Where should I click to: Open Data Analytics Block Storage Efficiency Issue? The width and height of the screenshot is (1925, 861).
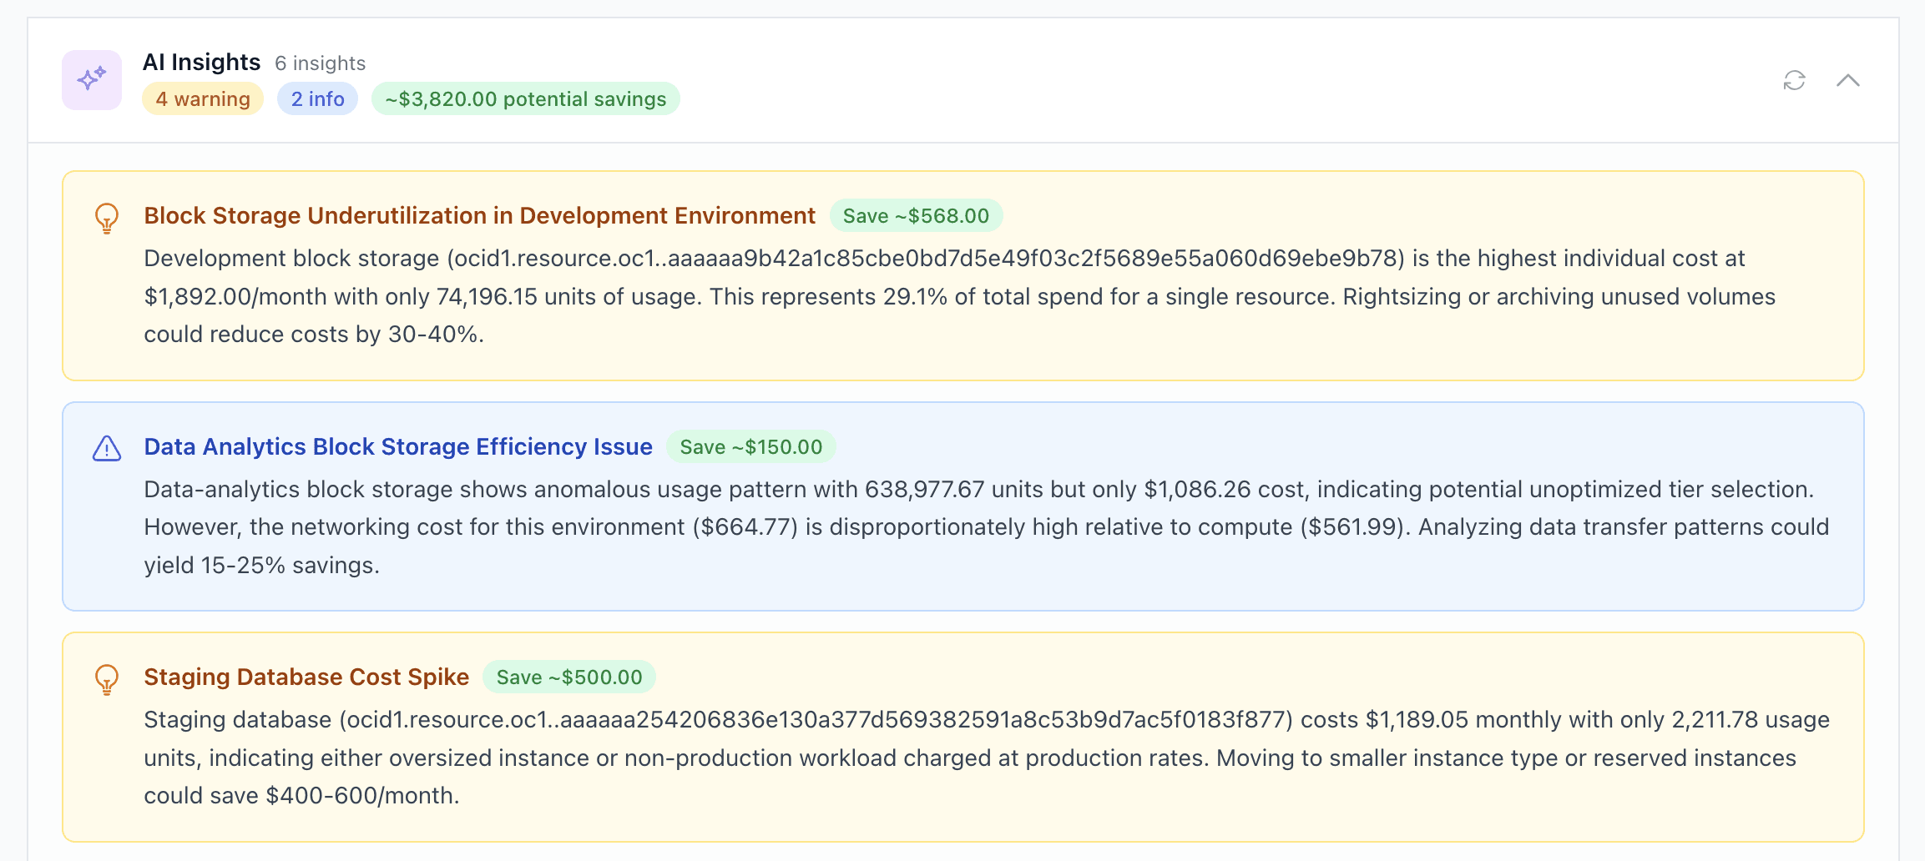[397, 447]
